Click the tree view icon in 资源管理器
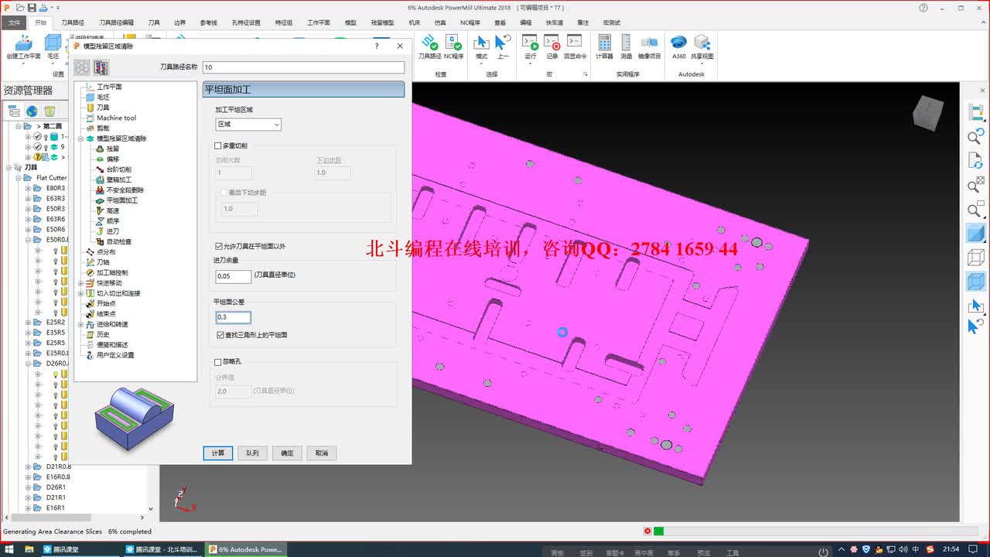This screenshot has height=557, width=990. pos(14,111)
